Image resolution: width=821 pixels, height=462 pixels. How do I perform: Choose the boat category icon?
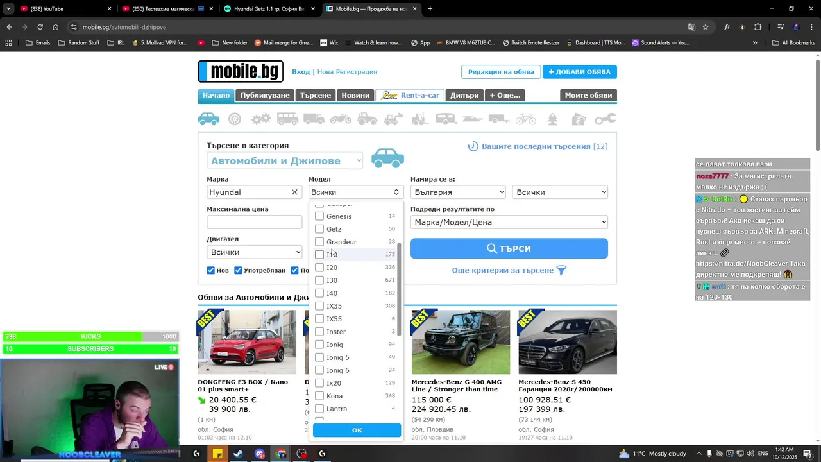point(473,119)
